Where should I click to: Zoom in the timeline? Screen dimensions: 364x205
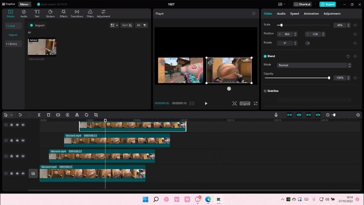358,115
